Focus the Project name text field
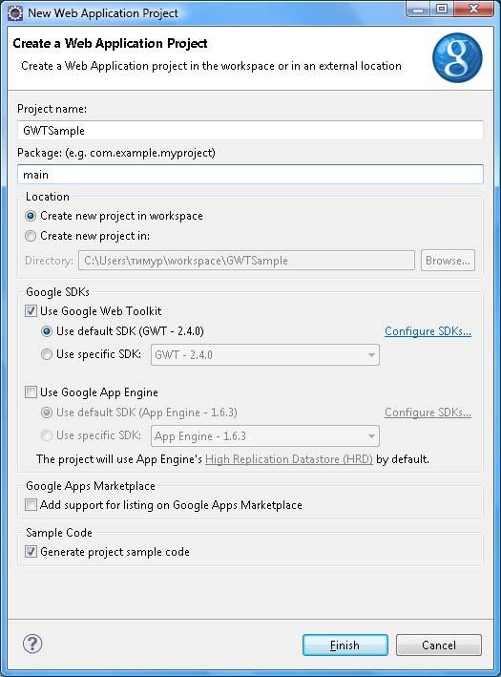The width and height of the screenshot is (501, 677). point(250,131)
